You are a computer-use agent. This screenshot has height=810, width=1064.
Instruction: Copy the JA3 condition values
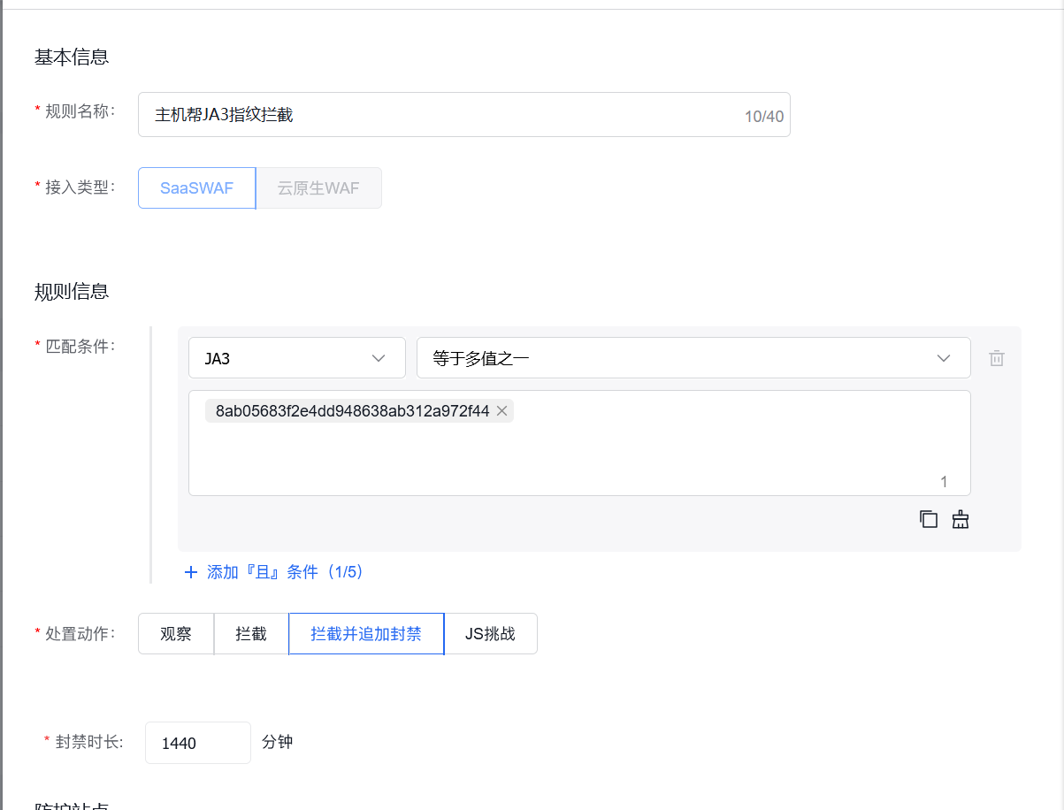click(928, 519)
